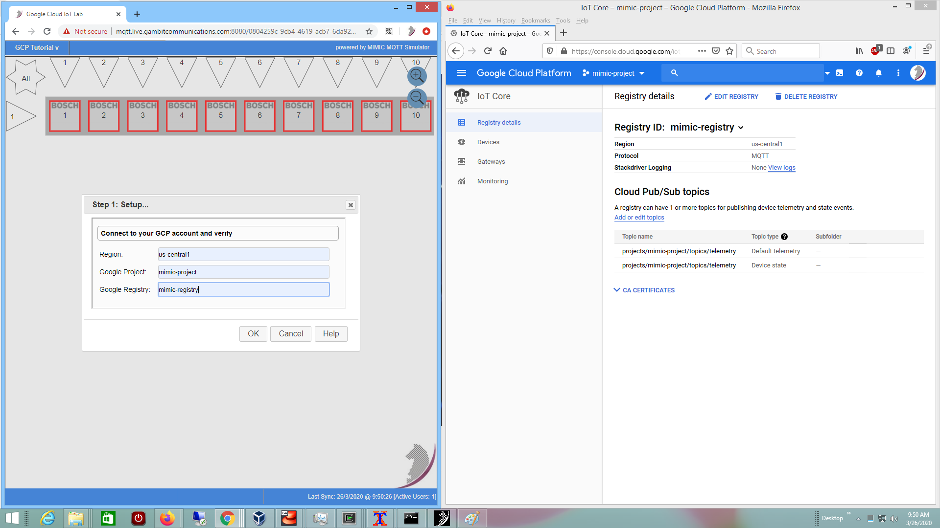Viewport: 940px width, 528px height.
Task: Open the Google Cloud navigation hamburger menu
Action: (461, 73)
